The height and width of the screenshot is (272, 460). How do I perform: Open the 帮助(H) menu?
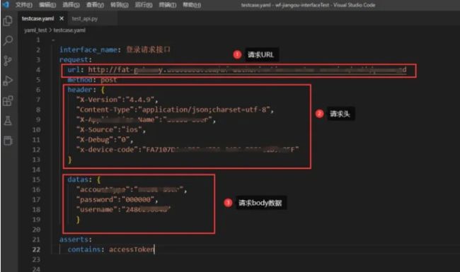pyautogui.click(x=192, y=5)
